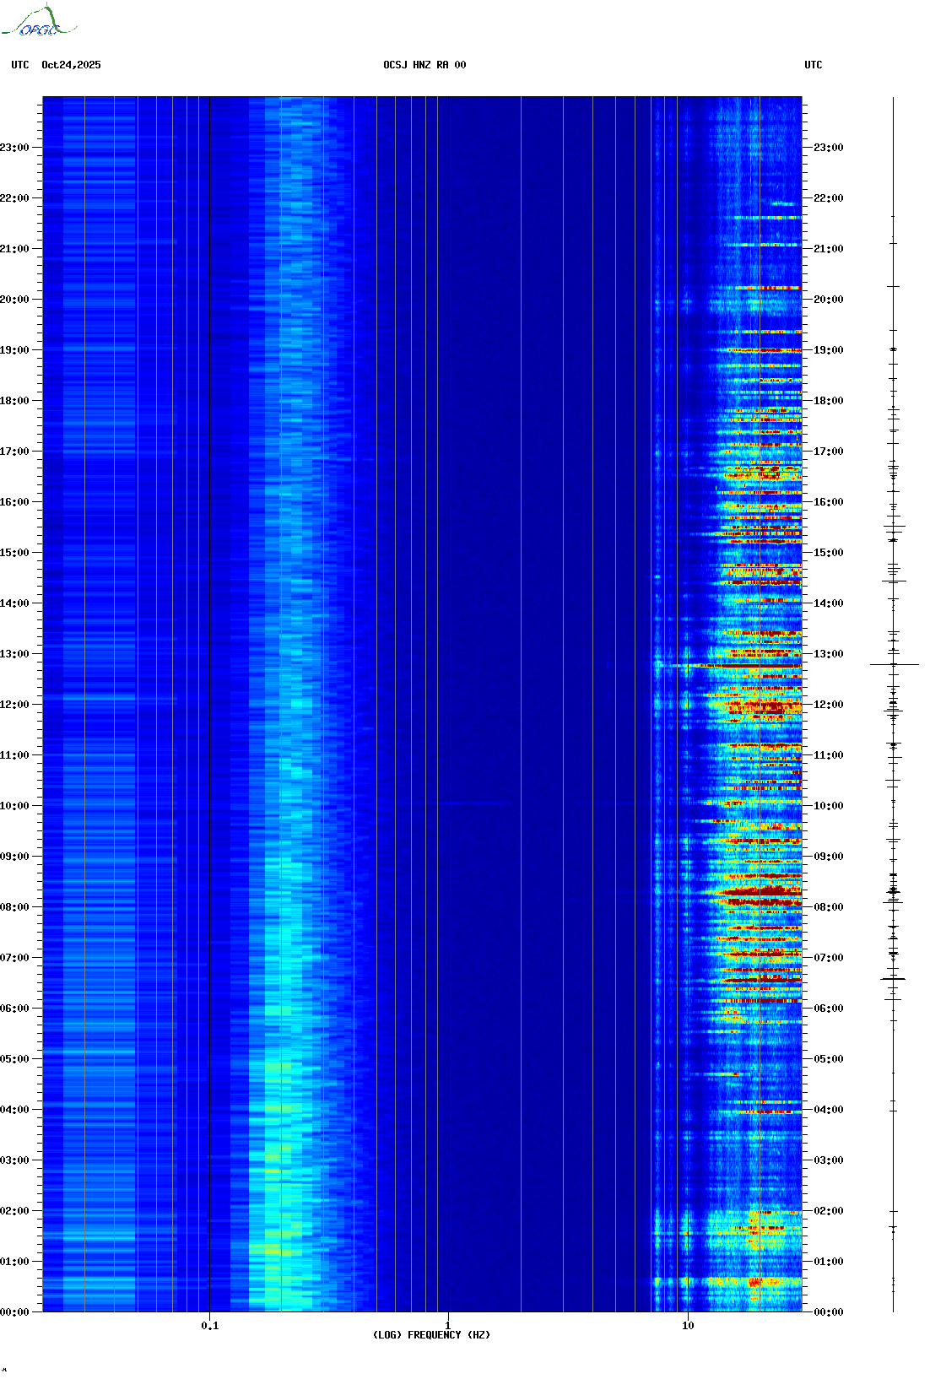This screenshot has width=930, height=1379.
Task: Click the 12:00 label on right time axis
Action: coord(828,705)
